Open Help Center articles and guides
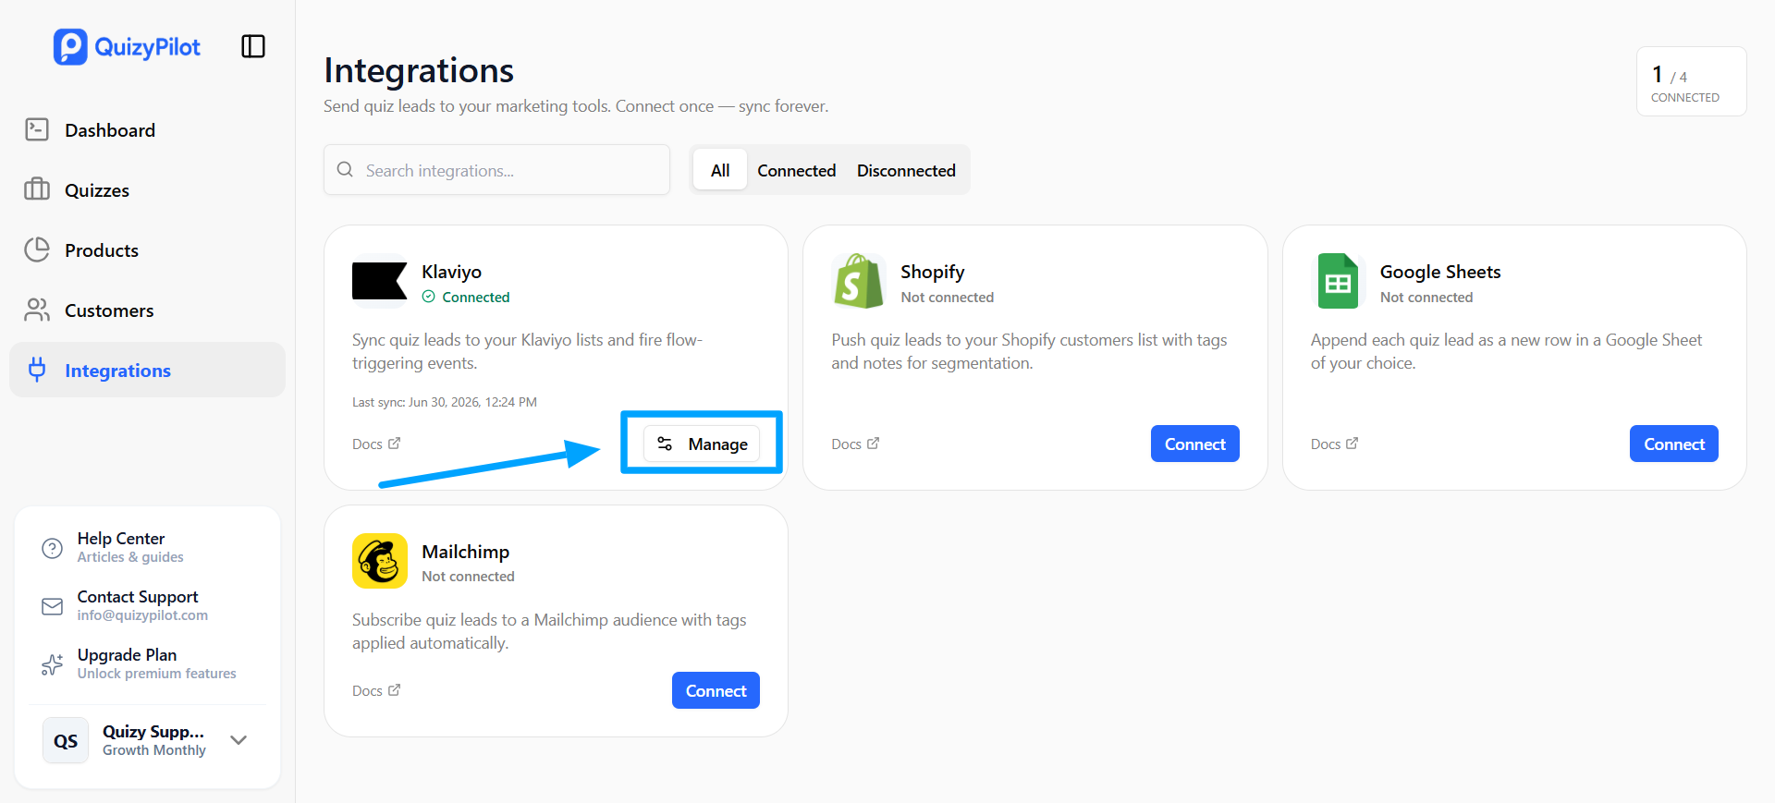Viewport: 1775px width, 803px height. point(148,547)
